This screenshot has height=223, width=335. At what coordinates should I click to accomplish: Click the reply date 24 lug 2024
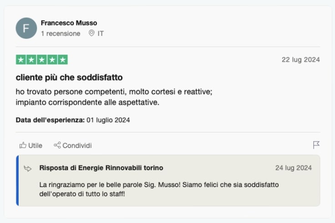click(x=294, y=168)
